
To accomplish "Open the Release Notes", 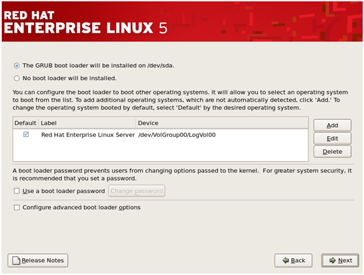I will [x=38, y=261].
